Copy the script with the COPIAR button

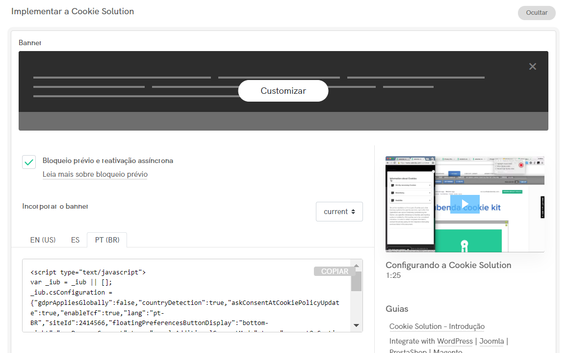click(335, 272)
